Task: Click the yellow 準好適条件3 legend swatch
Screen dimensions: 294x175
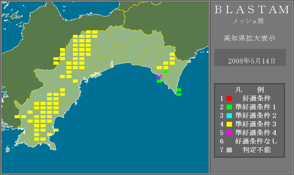Action: click(229, 124)
